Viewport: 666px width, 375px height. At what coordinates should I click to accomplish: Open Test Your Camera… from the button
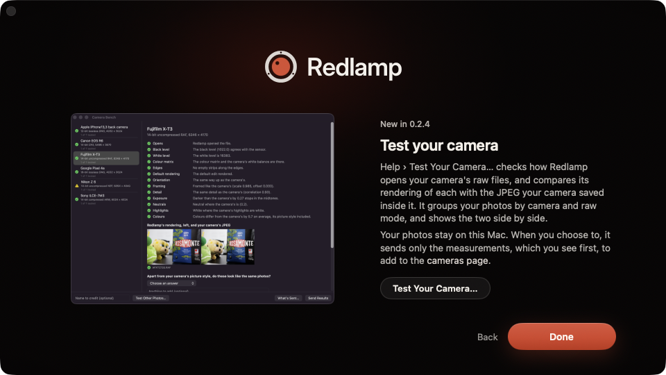coord(435,288)
